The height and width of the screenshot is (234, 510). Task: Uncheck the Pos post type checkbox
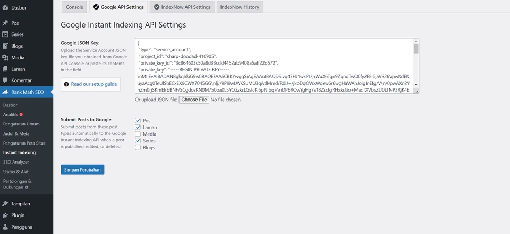(x=138, y=121)
